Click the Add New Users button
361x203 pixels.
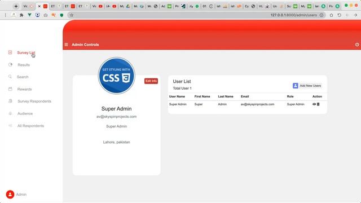pyautogui.click(x=307, y=86)
